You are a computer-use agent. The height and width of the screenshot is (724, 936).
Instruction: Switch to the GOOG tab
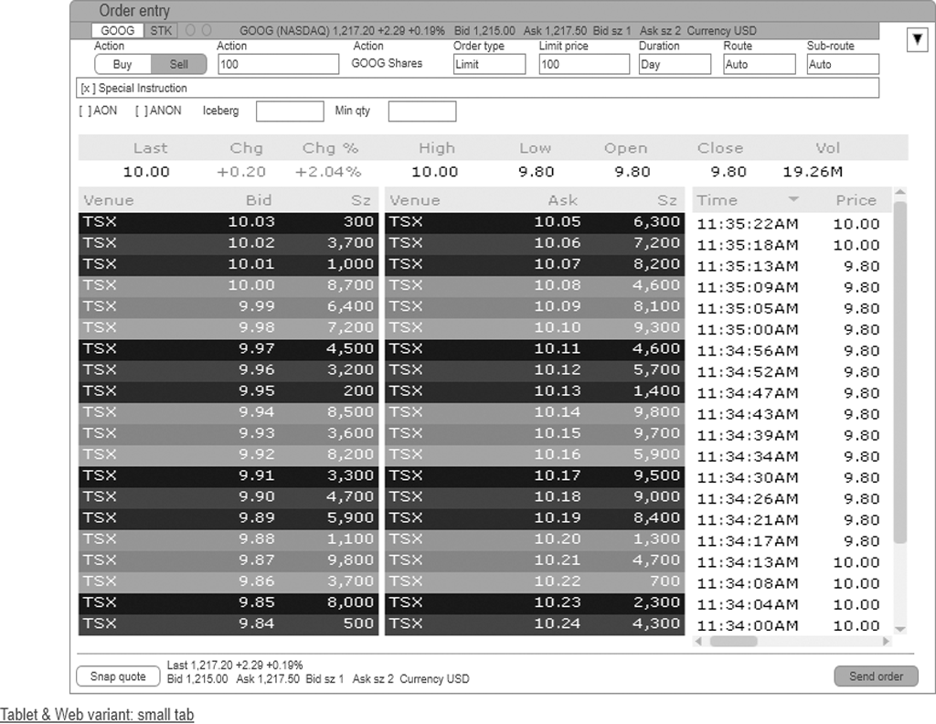coord(118,30)
